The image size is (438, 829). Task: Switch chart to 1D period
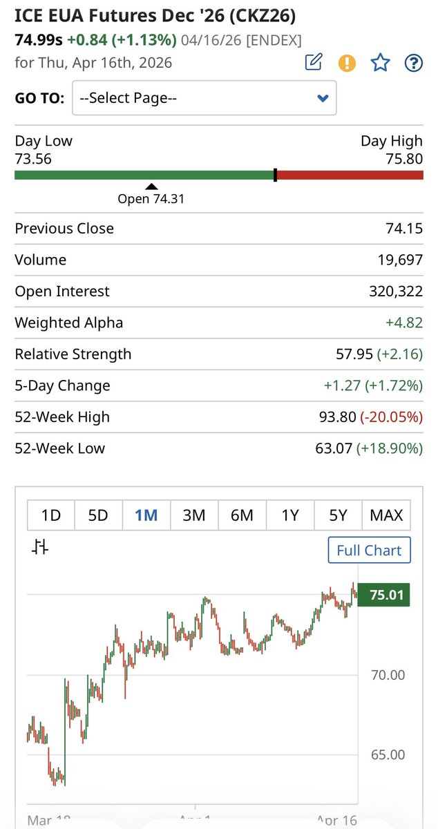[x=51, y=515]
